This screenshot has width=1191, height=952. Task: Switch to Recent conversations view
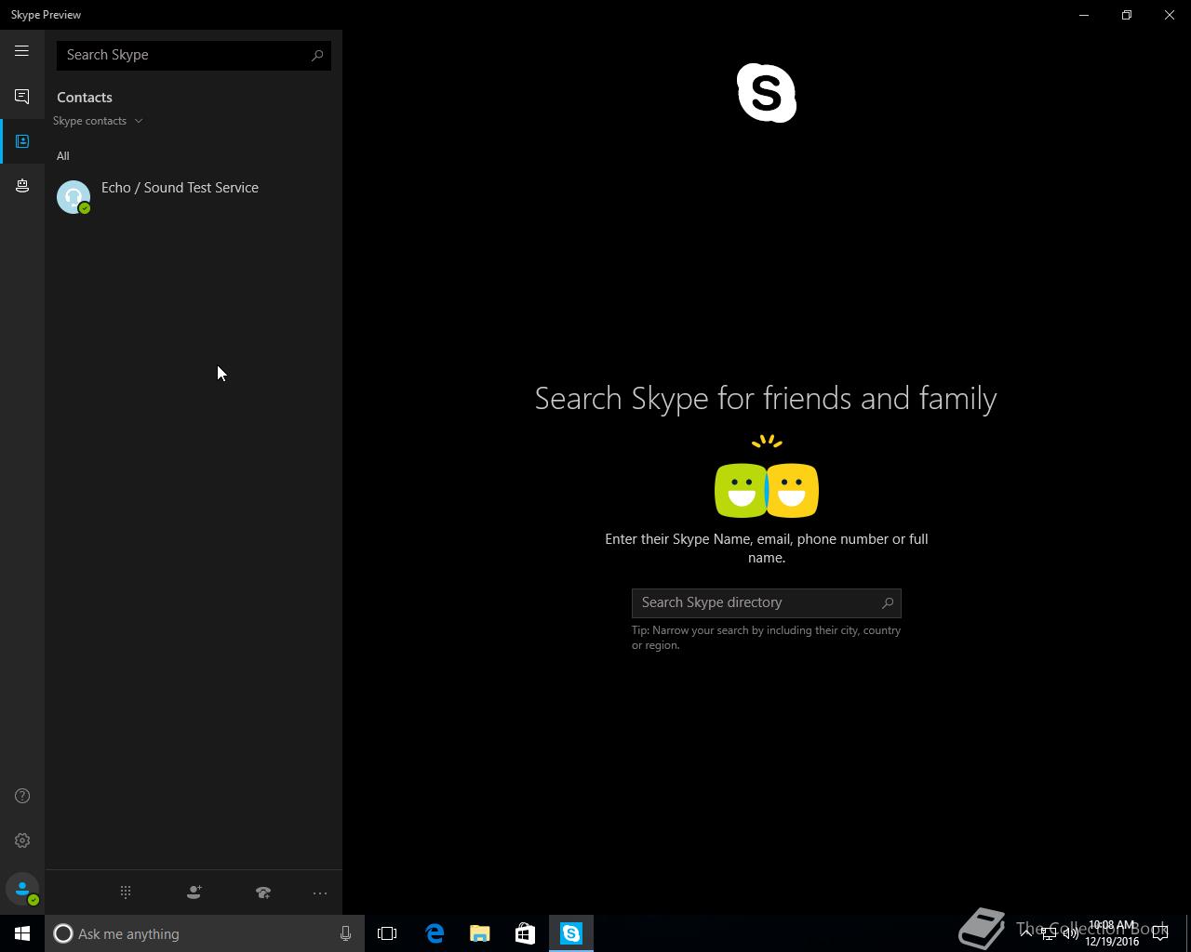21,97
